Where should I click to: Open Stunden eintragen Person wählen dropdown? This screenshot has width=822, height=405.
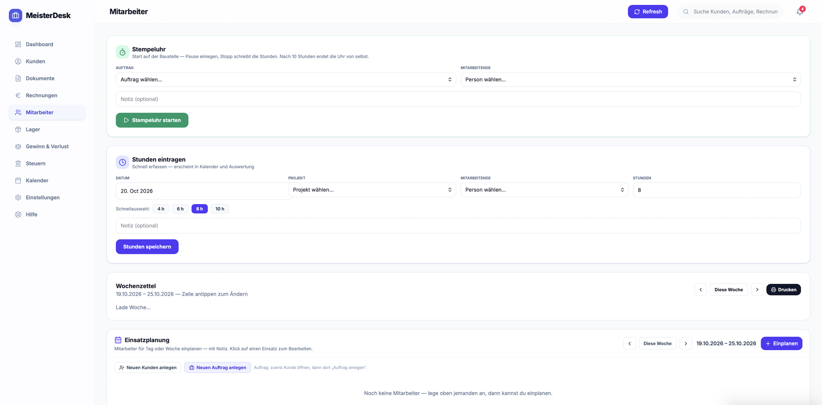[544, 190]
